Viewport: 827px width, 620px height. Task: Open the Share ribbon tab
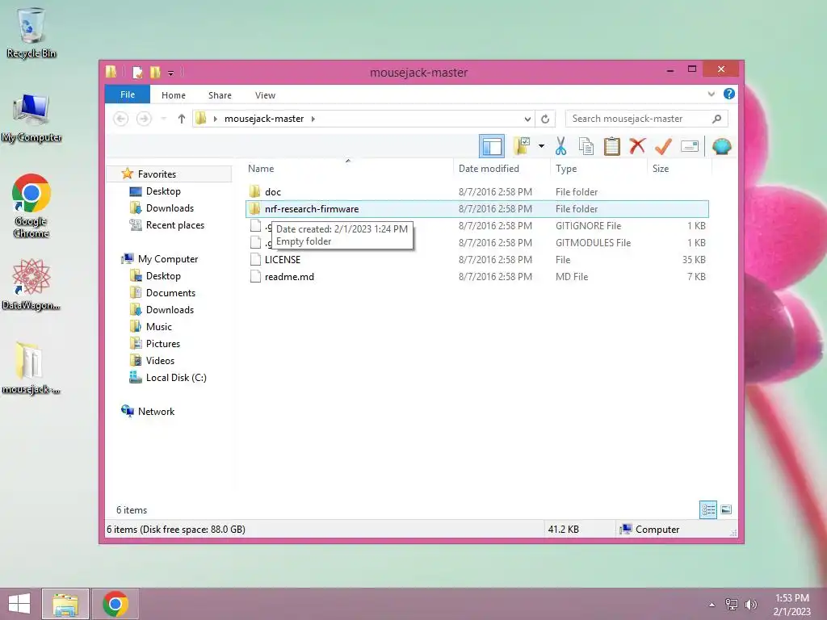(x=220, y=95)
